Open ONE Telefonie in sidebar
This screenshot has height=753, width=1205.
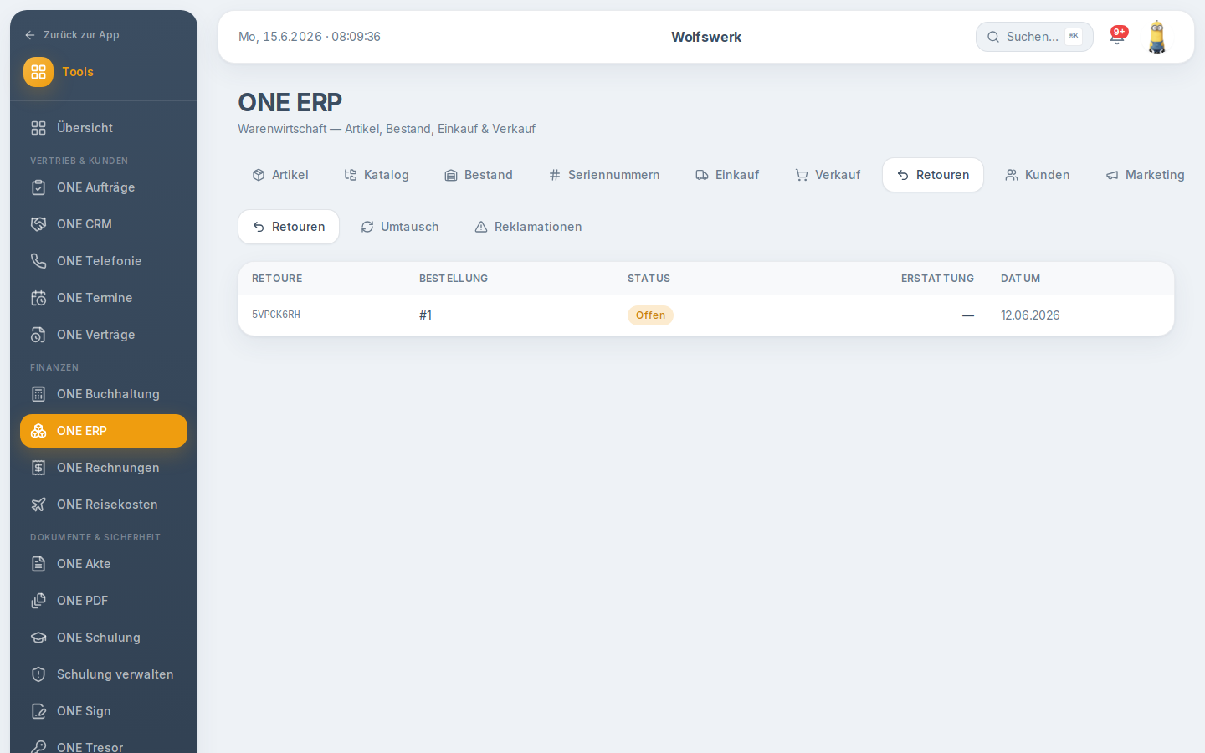pos(104,261)
